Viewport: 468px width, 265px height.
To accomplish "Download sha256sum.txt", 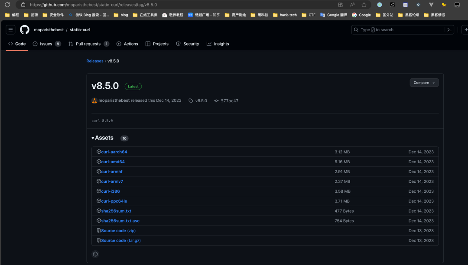I will (116, 211).
